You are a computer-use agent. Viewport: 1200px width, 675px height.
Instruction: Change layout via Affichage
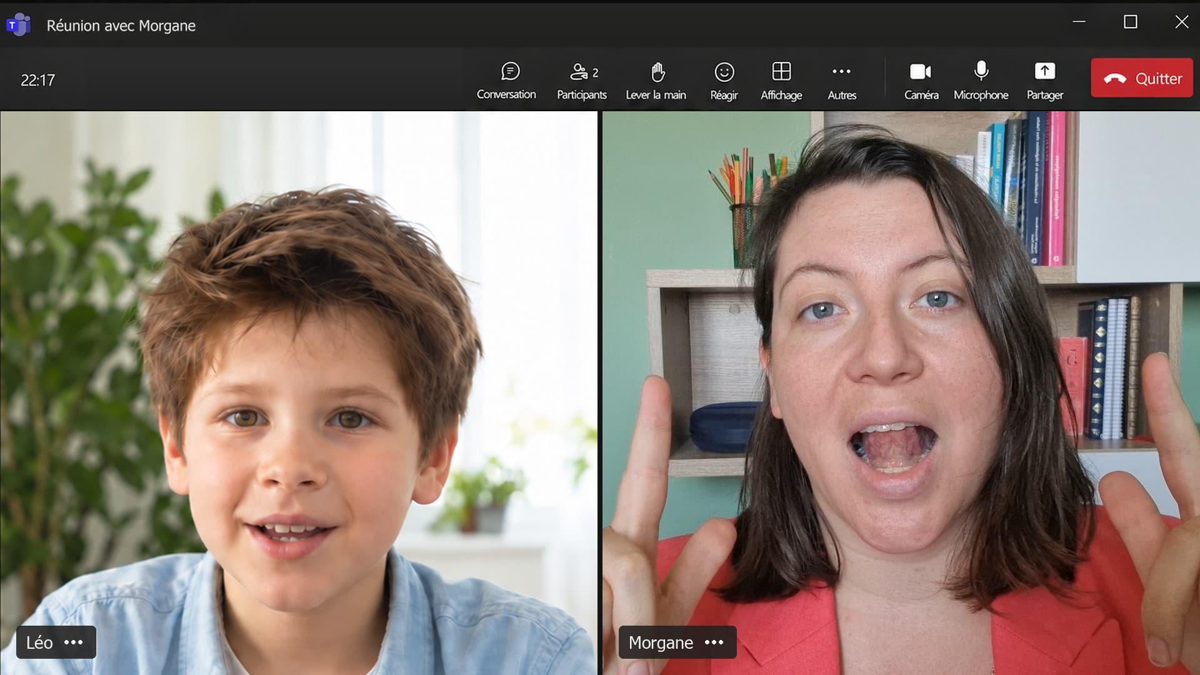tap(781, 81)
